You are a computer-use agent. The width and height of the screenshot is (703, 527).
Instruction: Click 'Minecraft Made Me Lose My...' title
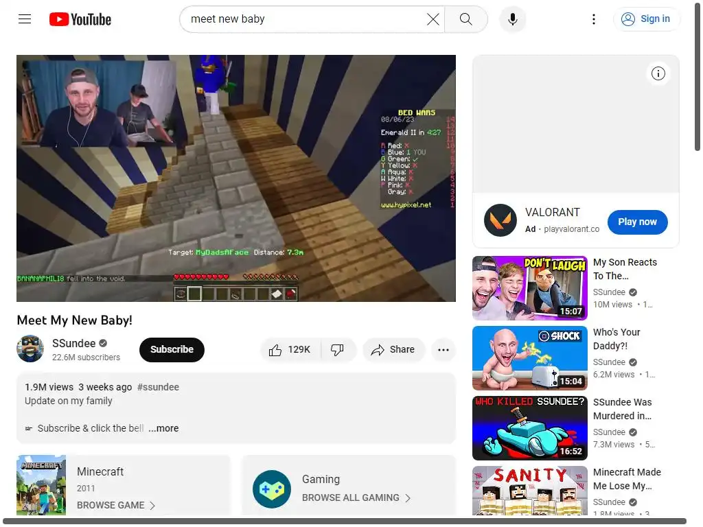[x=627, y=478]
